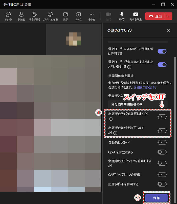
Task: Click info icon beside ときに知らせる
Action: tap(129, 67)
